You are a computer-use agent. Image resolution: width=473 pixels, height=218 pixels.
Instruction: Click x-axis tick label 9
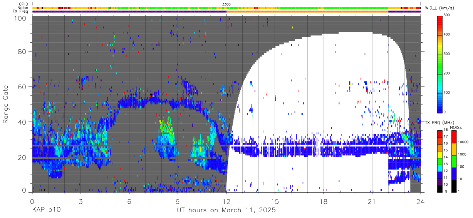tap(178, 201)
